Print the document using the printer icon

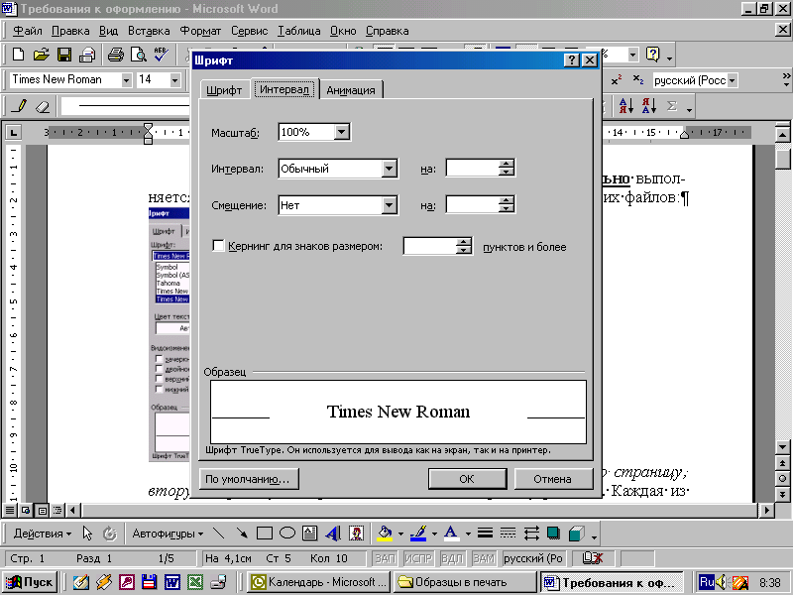pos(116,55)
